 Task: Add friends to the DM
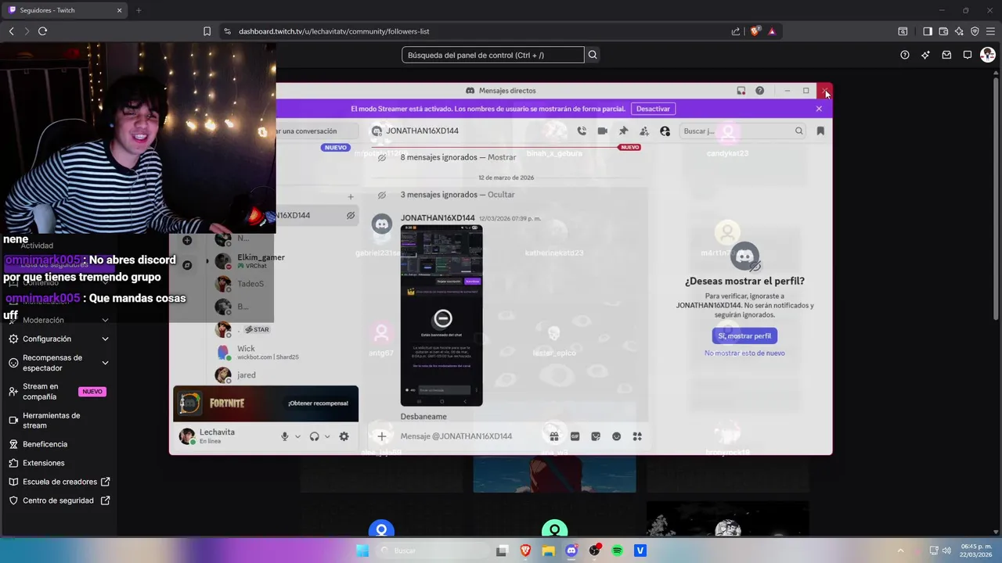[x=643, y=131]
